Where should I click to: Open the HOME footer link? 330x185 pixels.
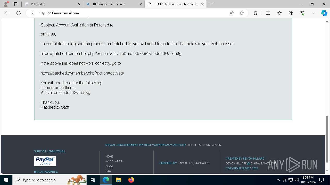110,156
